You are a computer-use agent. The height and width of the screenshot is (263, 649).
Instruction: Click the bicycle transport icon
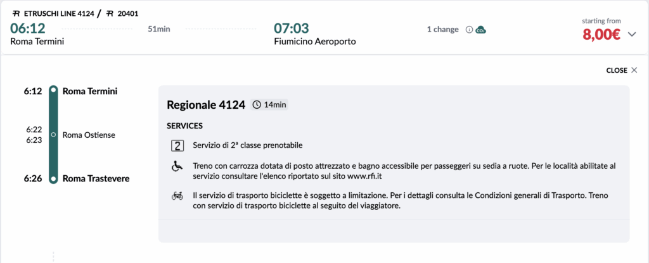177,196
